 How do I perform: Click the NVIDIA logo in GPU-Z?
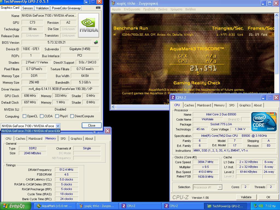click(x=89, y=25)
